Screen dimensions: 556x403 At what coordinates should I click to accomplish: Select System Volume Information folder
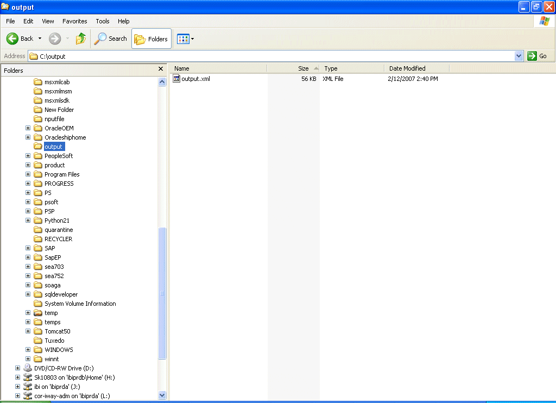pyautogui.click(x=80, y=303)
